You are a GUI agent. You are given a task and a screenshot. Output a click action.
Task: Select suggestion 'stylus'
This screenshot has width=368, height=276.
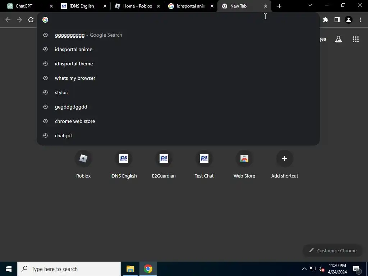point(178,92)
